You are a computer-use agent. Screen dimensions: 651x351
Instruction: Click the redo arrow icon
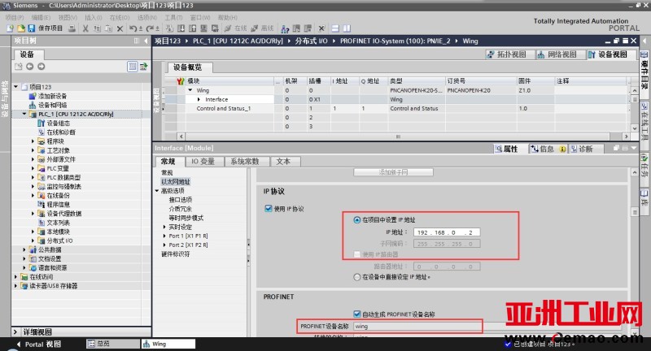click(x=150, y=28)
